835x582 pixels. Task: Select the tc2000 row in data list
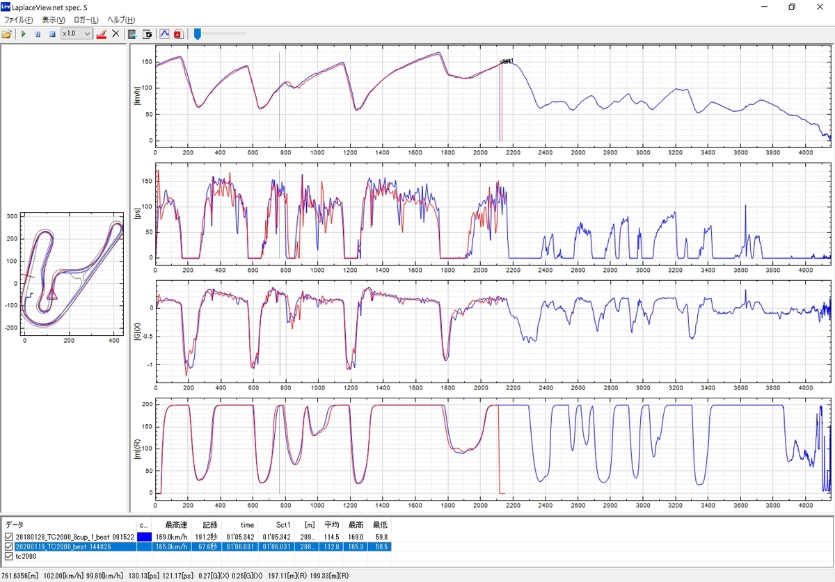[197, 556]
